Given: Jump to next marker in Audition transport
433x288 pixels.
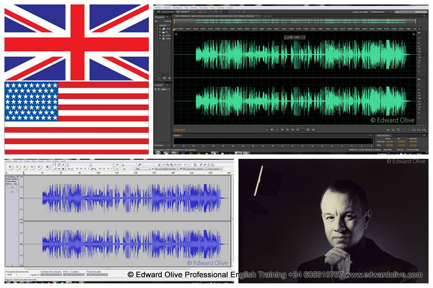Looking at the screenshot, I should [298, 130].
